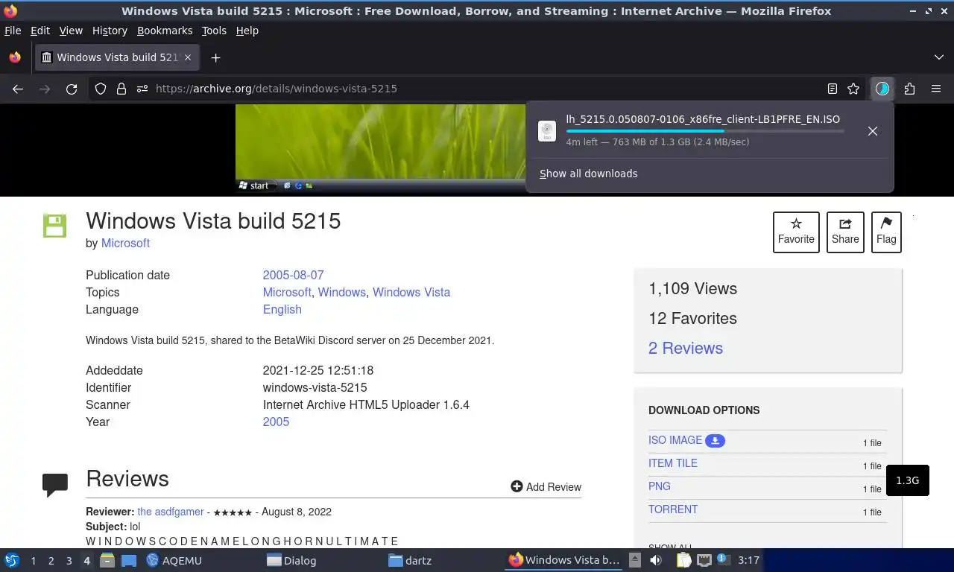The image size is (954, 572).
Task: Select the '1,109 Views' text
Action: point(692,288)
